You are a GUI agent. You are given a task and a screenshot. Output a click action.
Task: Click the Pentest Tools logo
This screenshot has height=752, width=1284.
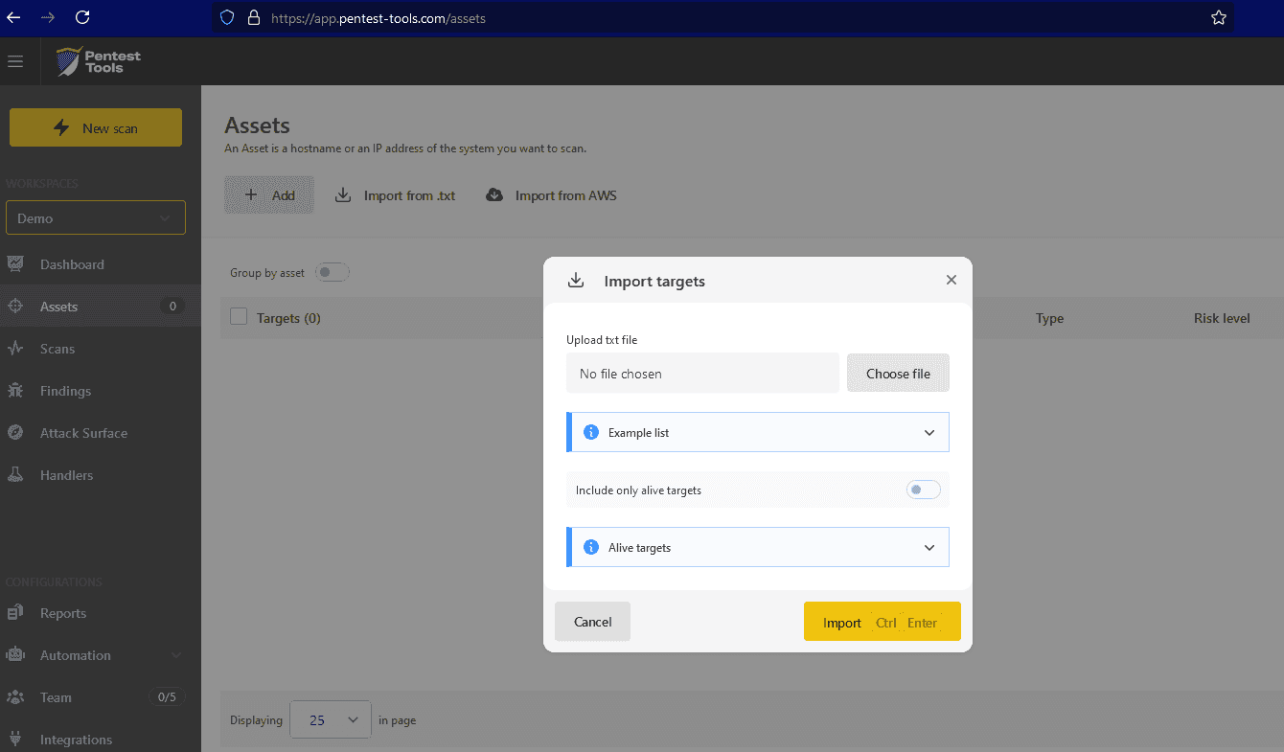pyautogui.click(x=99, y=61)
